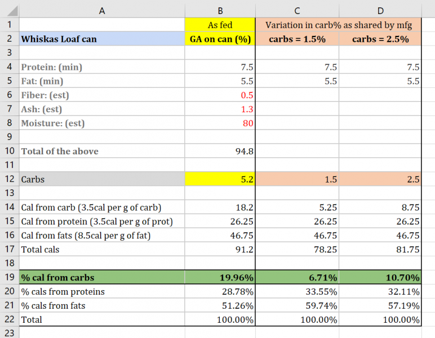Click the 19.96% cell
The image size is (435, 338).
[220, 277]
